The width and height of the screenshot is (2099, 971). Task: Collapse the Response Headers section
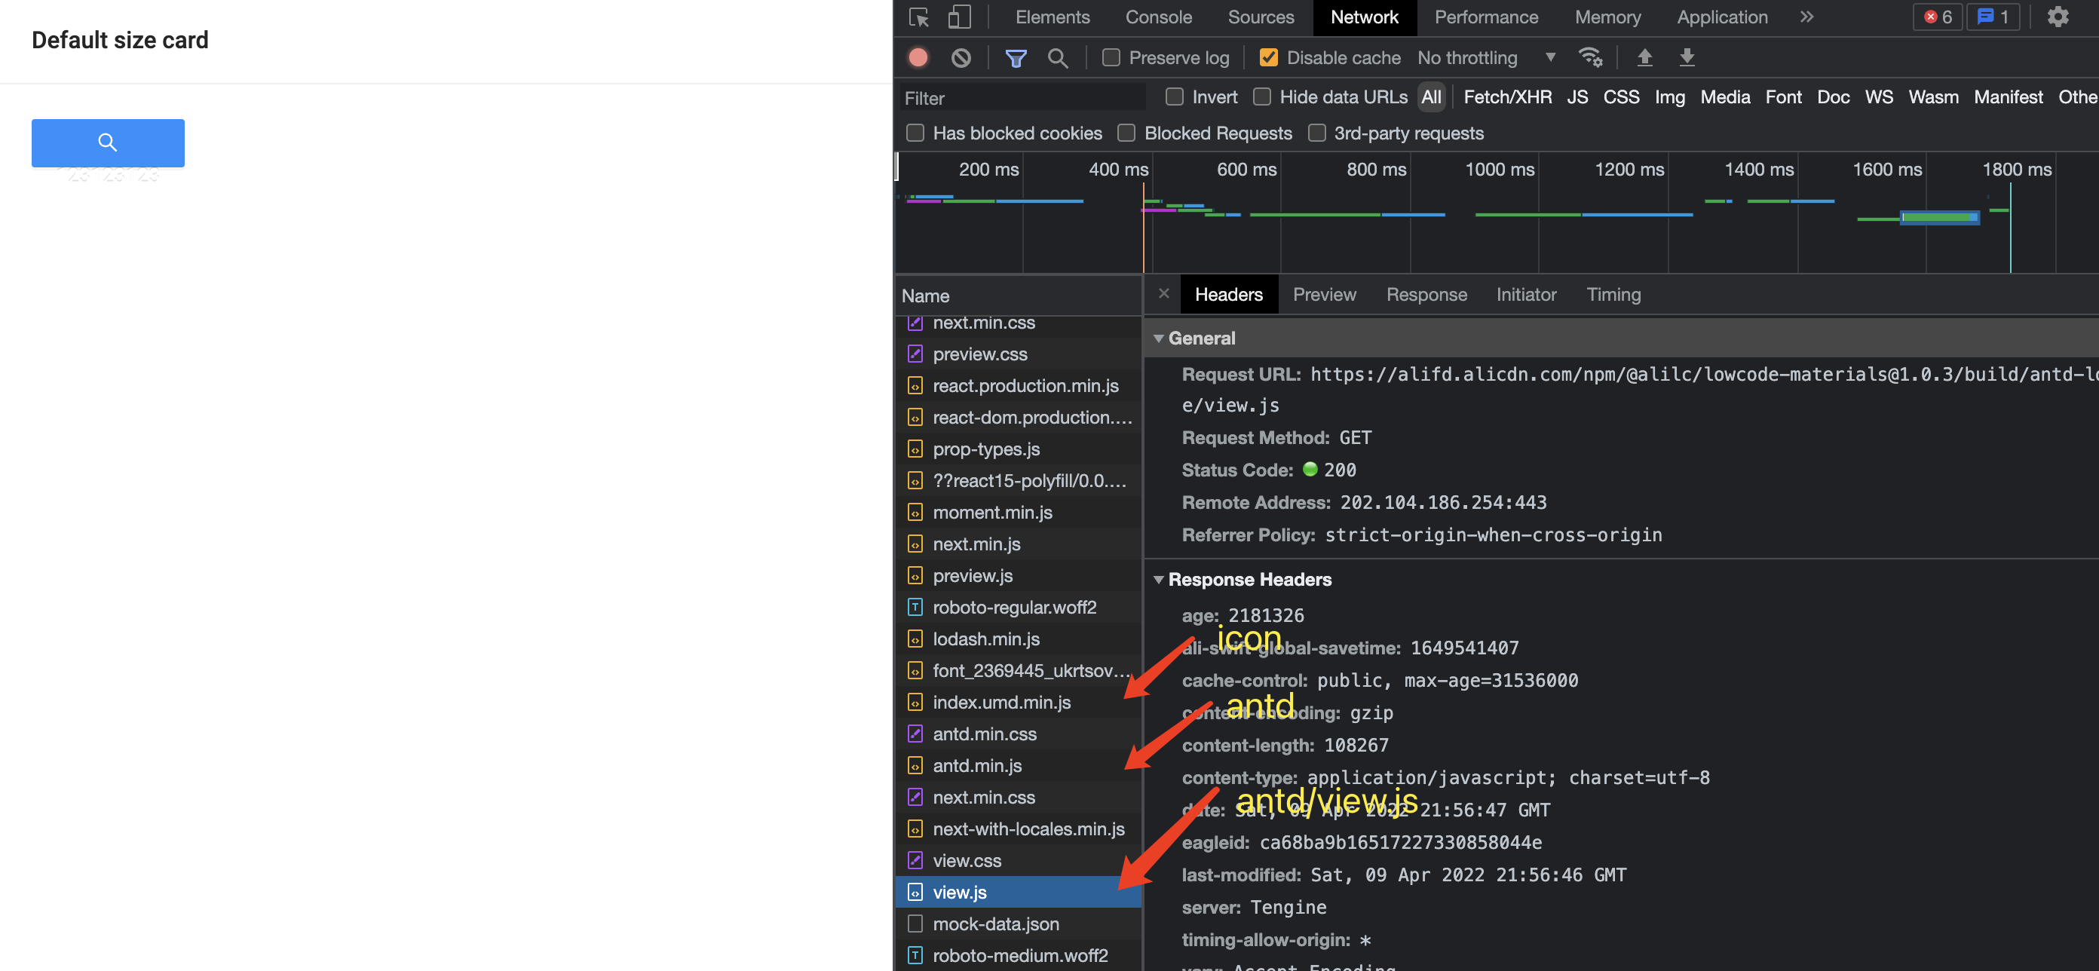coord(1160,579)
